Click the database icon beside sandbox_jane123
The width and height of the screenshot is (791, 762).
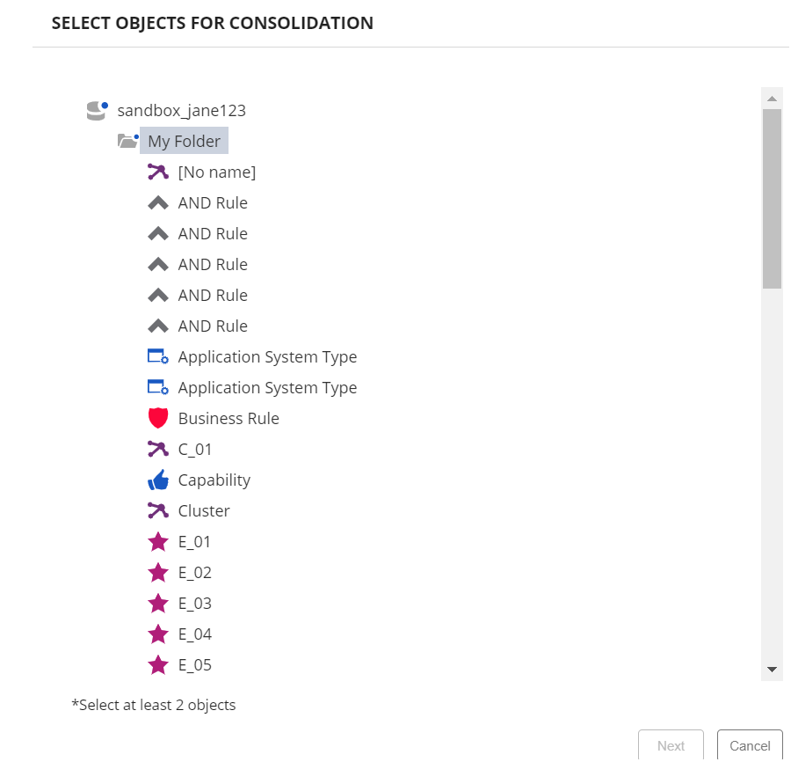(97, 109)
